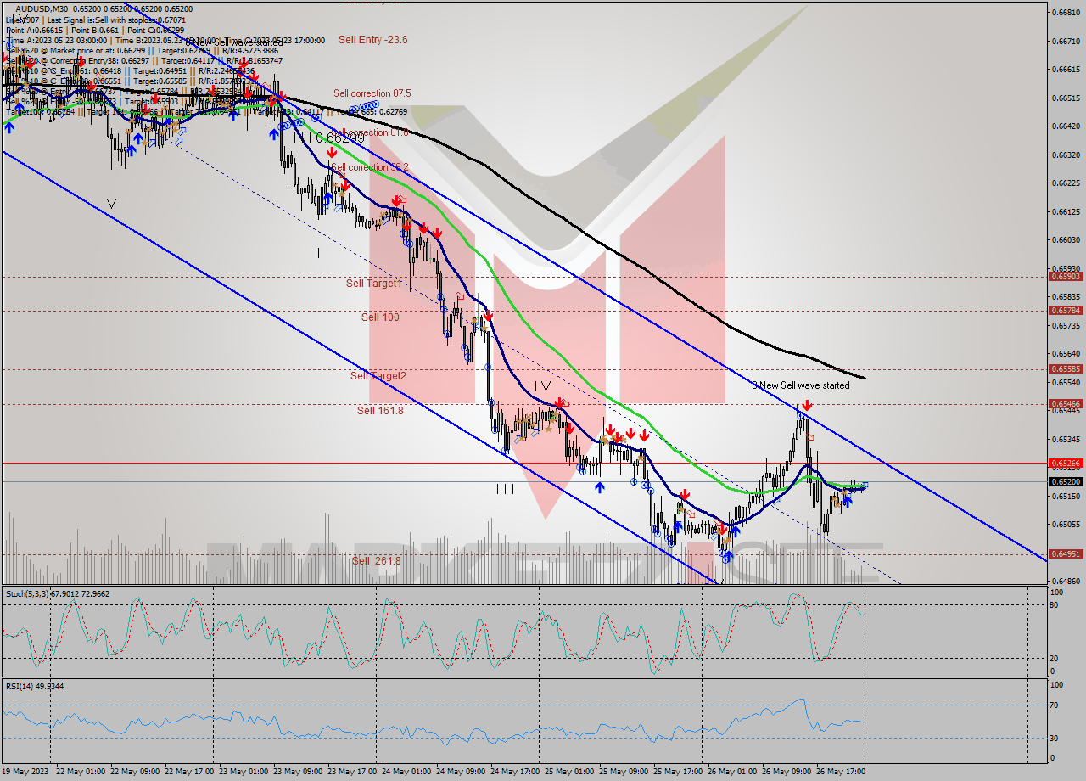
Task: Click the 'Sell 100' level label
Action: pos(380,317)
